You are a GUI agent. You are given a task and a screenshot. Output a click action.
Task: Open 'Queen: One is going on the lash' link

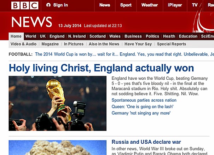tap(143, 107)
